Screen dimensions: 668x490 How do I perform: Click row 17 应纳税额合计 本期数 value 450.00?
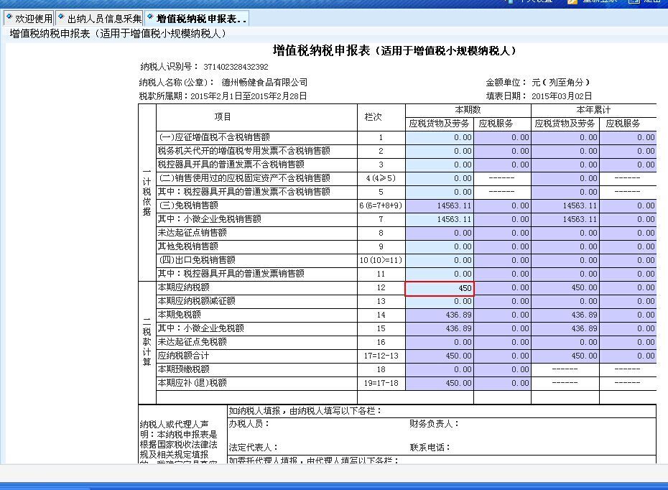(439, 356)
